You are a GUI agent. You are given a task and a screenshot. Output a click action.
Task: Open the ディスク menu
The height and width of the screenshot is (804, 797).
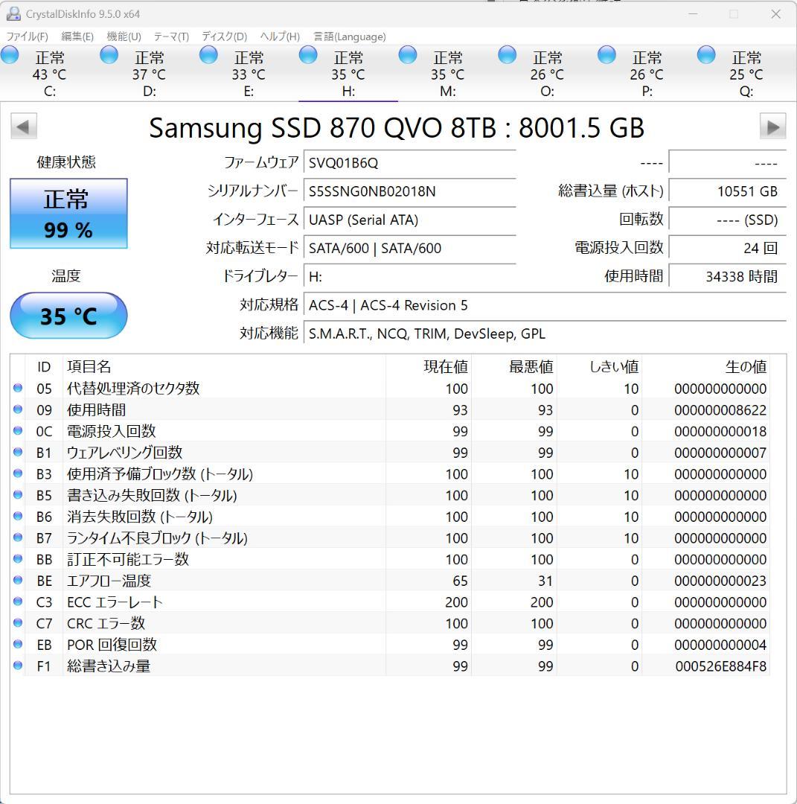(x=224, y=36)
